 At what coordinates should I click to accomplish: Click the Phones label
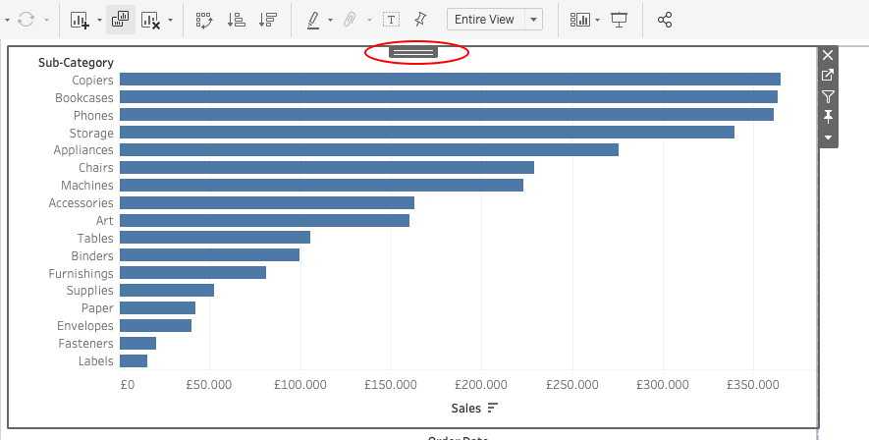click(x=93, y=115)
